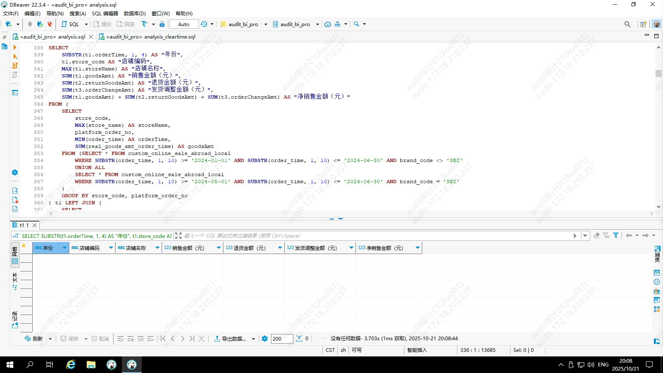Expand the audit_bi_pro connection dropdown
The image size is (663, 373).
pos(266,24)
